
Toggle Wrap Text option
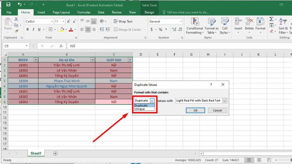(123, 22)
